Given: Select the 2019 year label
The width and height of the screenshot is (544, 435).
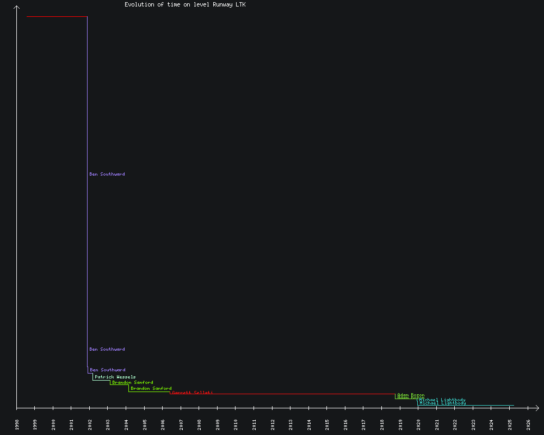Looking at the screenshot, I should [400, 424].
